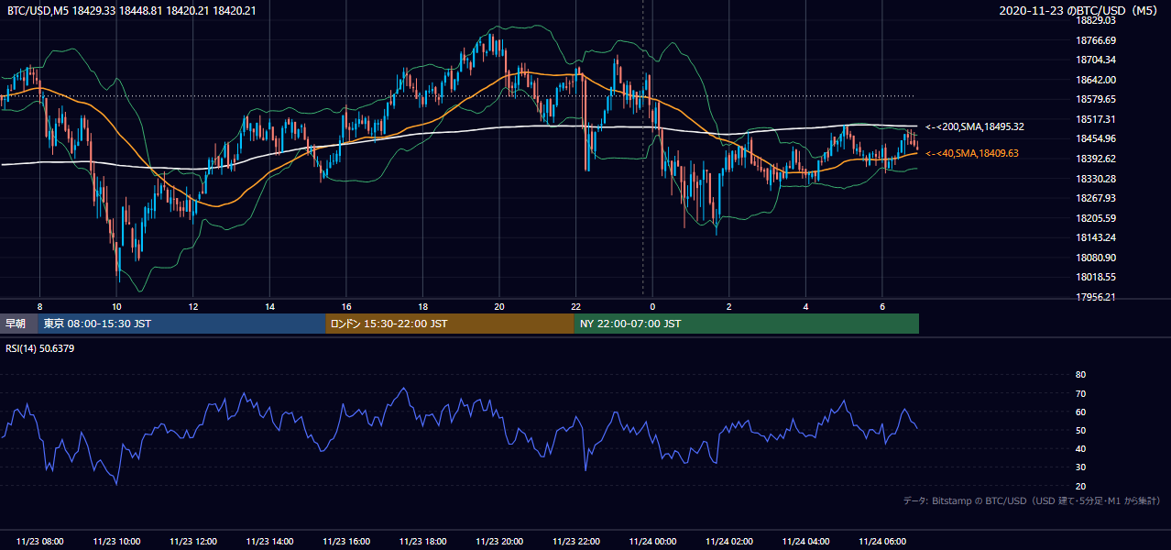Click the 11/23 20:00 time label
Screen dimensions: 1171x550
pos(499,542)
